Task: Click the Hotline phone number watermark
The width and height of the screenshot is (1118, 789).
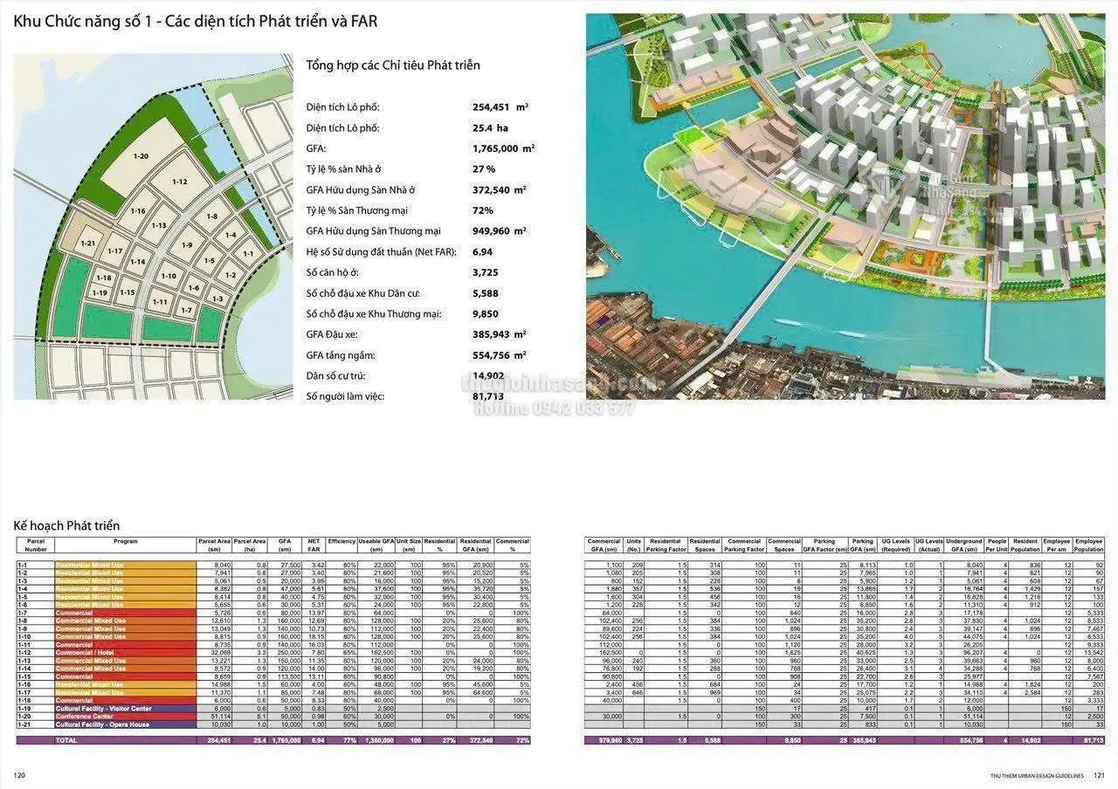Action: (555, 408)
